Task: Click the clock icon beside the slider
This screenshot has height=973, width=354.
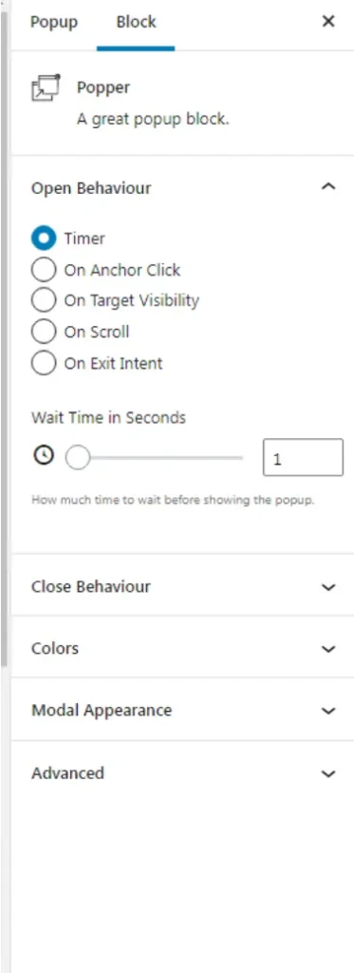Action: (44, 456)
